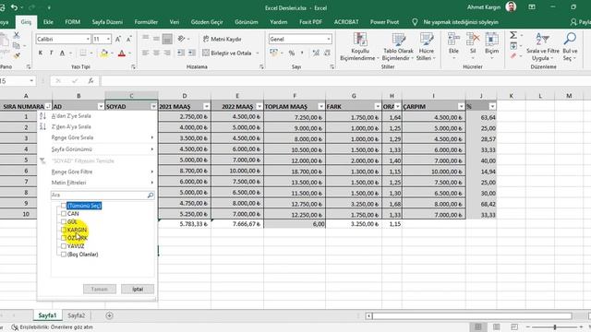Open the Formüller ribbon tab
This screenshot has height=332, width=591.
pos(146,22)
